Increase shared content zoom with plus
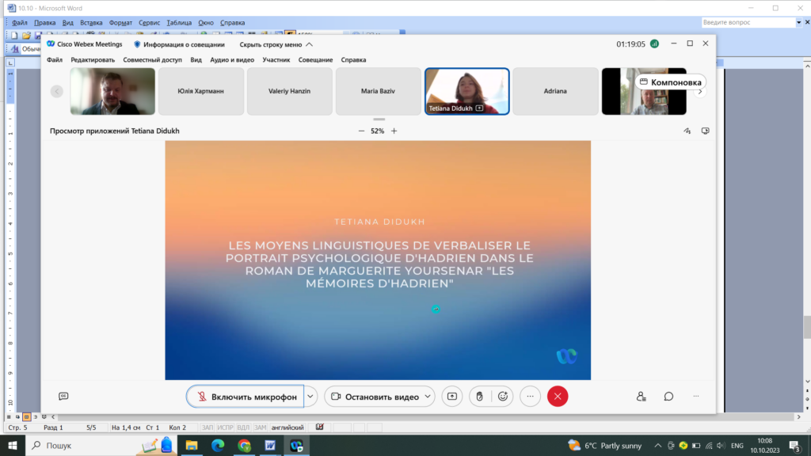This screenshot has width=811, height=456. point(394,131)
